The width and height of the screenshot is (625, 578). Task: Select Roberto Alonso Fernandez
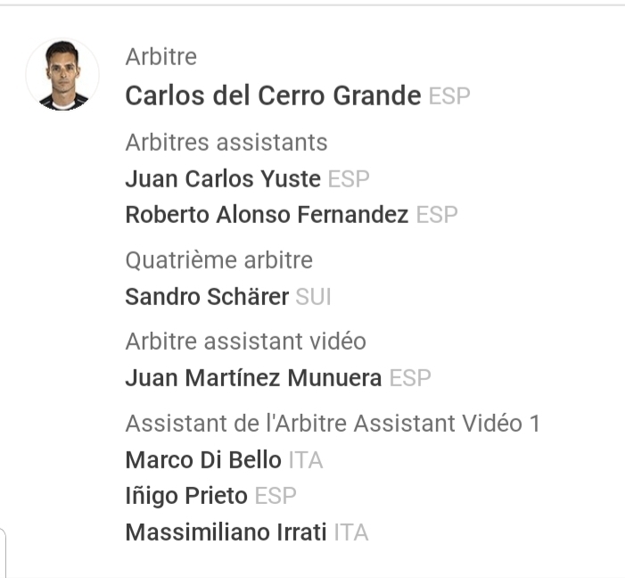click(267, 215)
